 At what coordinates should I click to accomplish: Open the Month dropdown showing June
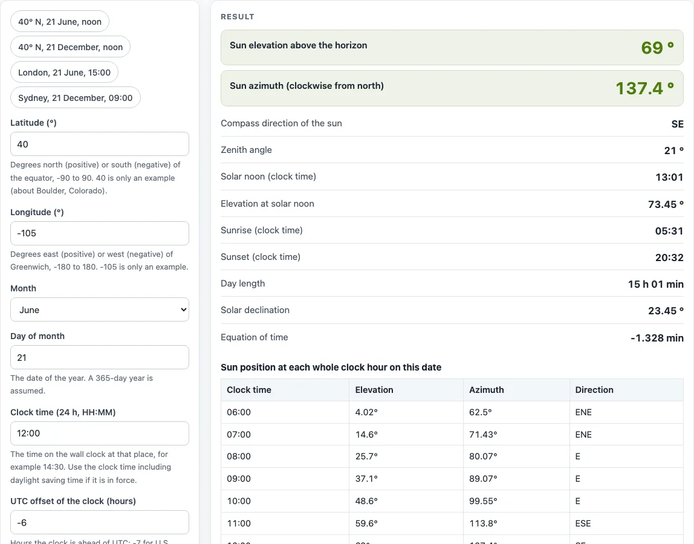[100, 310]
